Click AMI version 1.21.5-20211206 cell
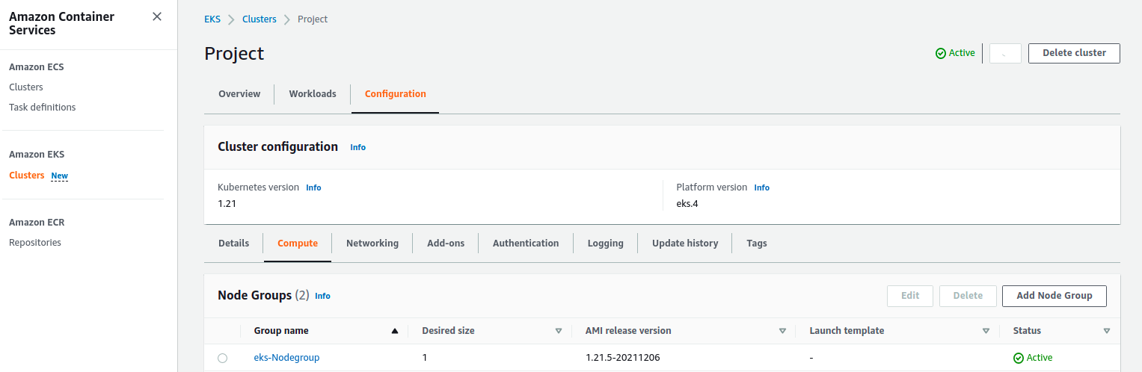The height and width of the screenshot is (372, 1142). point(623,358)
